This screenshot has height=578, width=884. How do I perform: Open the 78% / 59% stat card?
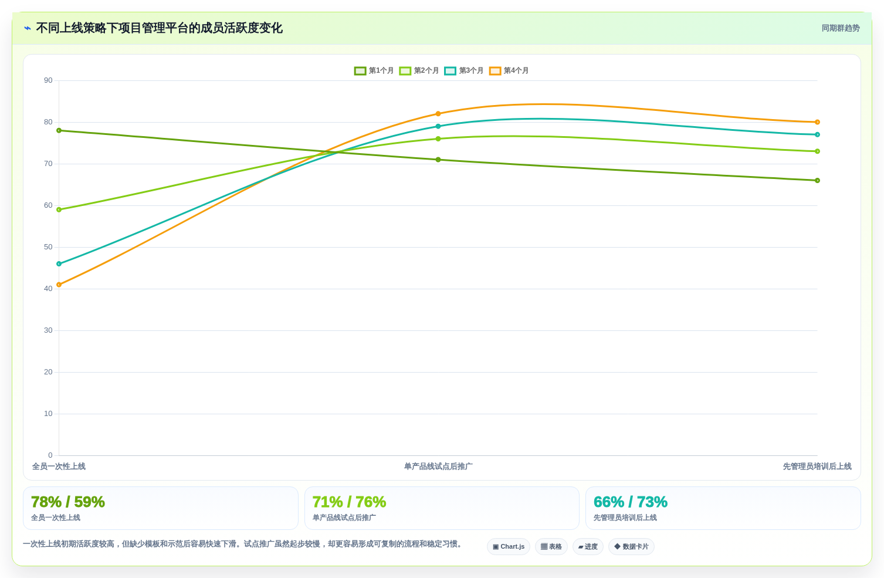coord(161,508)
